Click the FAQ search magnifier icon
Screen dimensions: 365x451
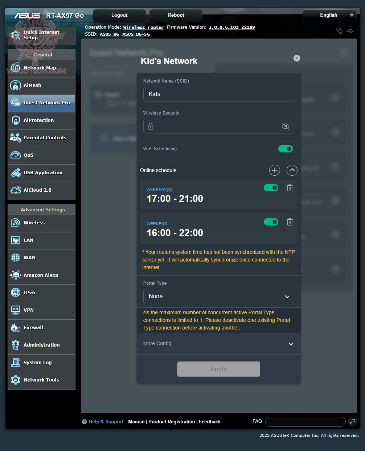tap(352, 422)
